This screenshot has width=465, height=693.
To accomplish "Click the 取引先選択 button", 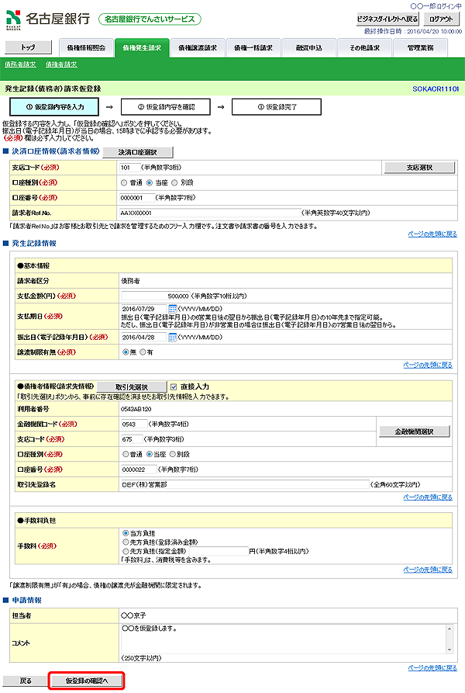I will point(132,386).
